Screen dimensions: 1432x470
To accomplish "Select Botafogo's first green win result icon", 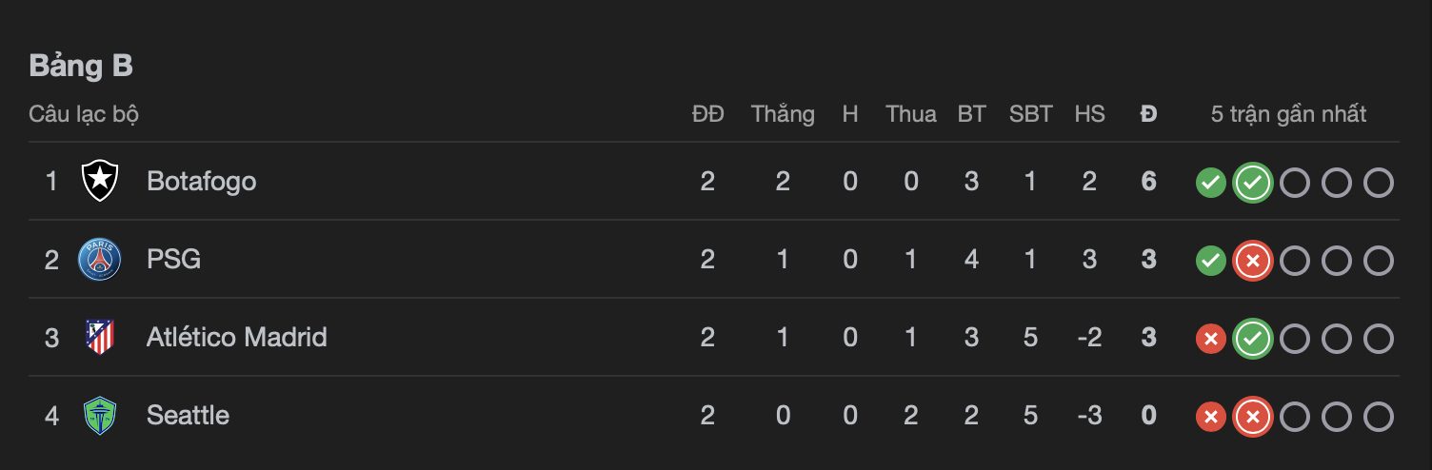I will click(x=1210, y=182).
